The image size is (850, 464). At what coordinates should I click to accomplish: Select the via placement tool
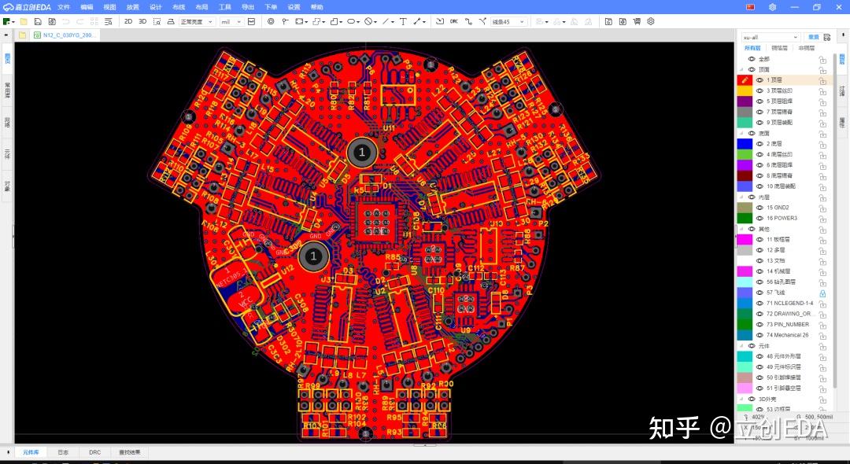[x=271, y=22]
